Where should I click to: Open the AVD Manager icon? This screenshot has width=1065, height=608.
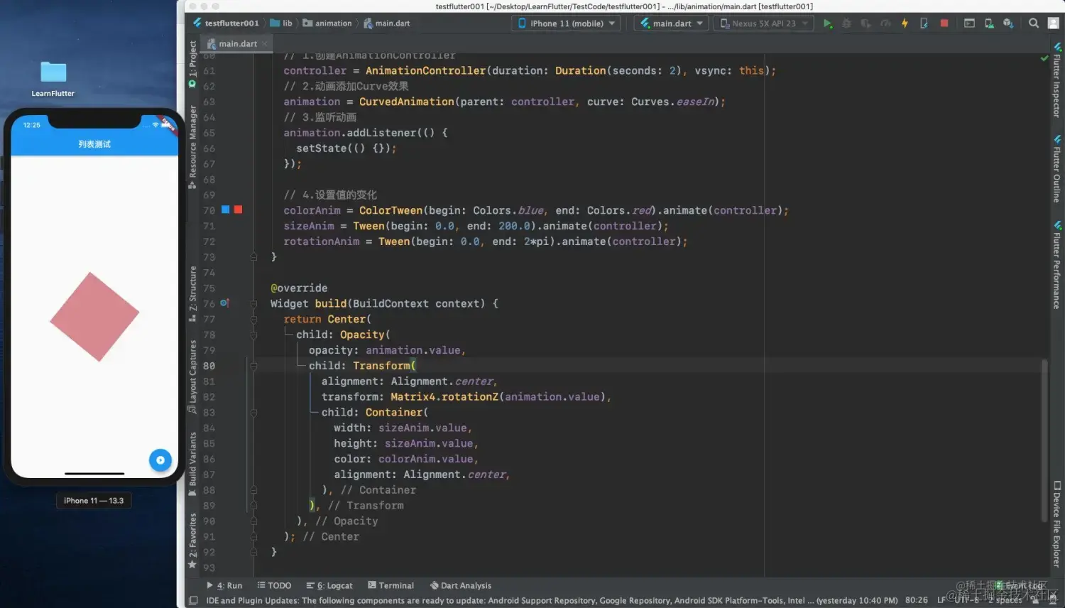tap(989, 23)
